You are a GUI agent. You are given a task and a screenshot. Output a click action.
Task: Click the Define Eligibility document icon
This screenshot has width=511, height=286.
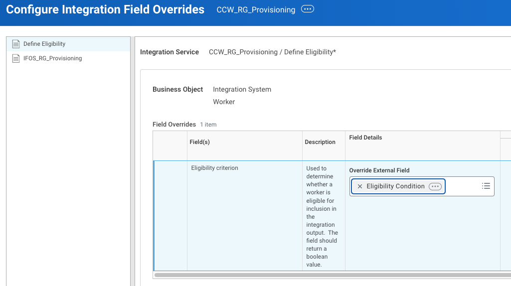15,44
